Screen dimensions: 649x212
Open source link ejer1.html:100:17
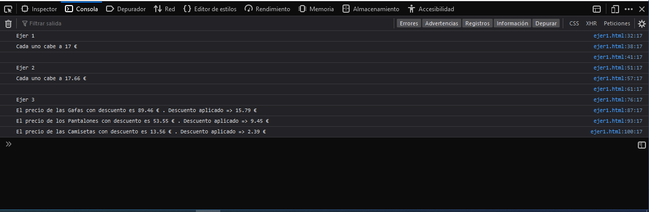tap(616, 132)
